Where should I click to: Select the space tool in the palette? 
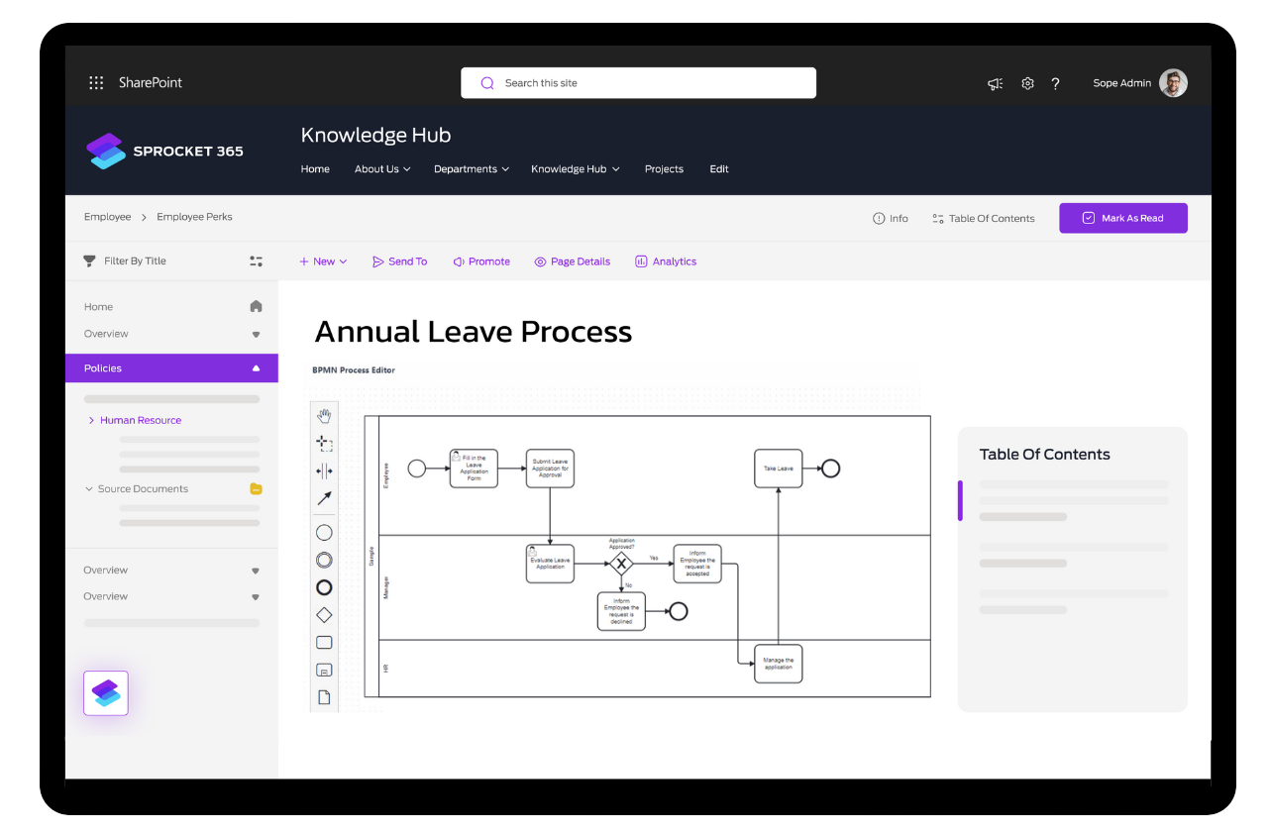point(324,470)
